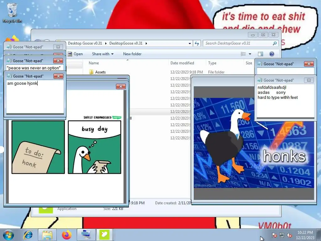Refresh the Explorer address bar location
The width and height of the screenshot is (321, 241).
[197, 43]
